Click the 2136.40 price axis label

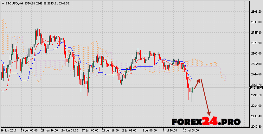255,116
